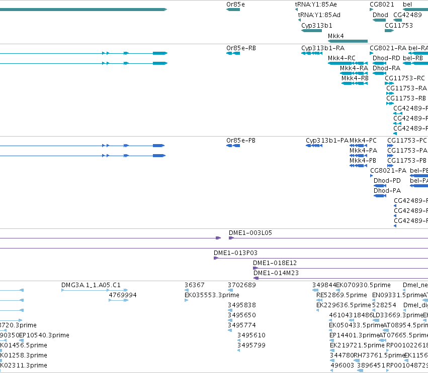
Task: Click the EK035553.3prime EST label
Action: (212, 295)
